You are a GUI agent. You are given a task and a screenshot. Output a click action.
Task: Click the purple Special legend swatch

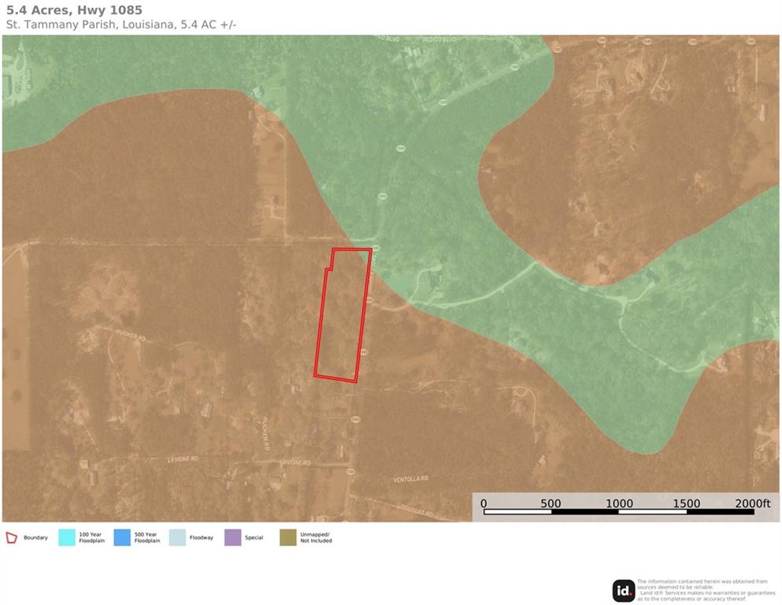point(233,538)
